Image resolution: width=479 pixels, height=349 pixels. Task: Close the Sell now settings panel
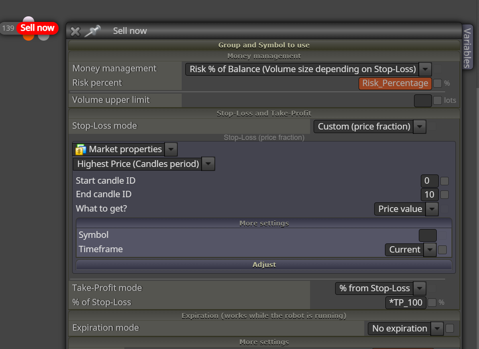point(75,31)
